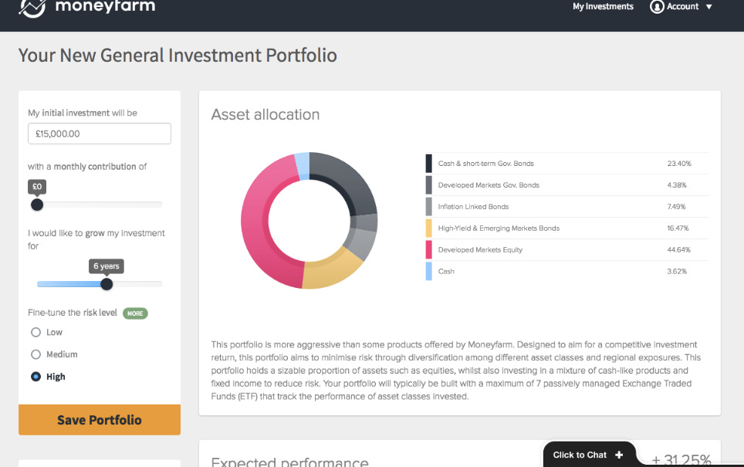Click the plus icon on chat widget
This screenshot has width=744, height=467.
(x=619, y=455)
